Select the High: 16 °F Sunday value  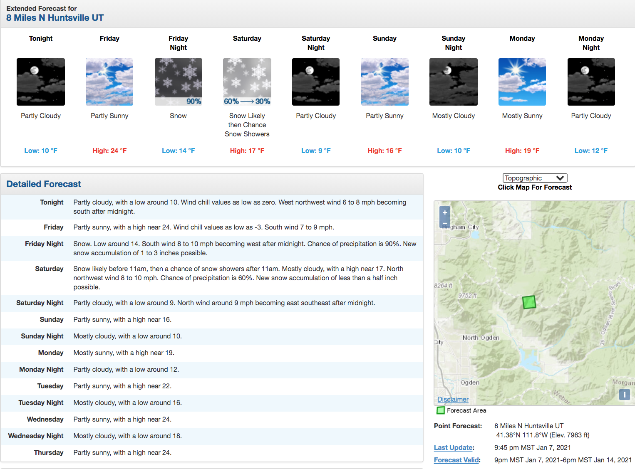point(385,151)
